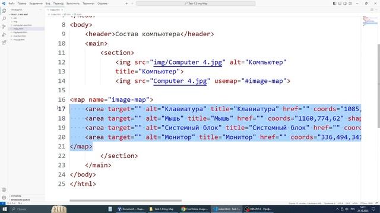
Task: Split the editor to the right
Action: (x=372, y=9)
